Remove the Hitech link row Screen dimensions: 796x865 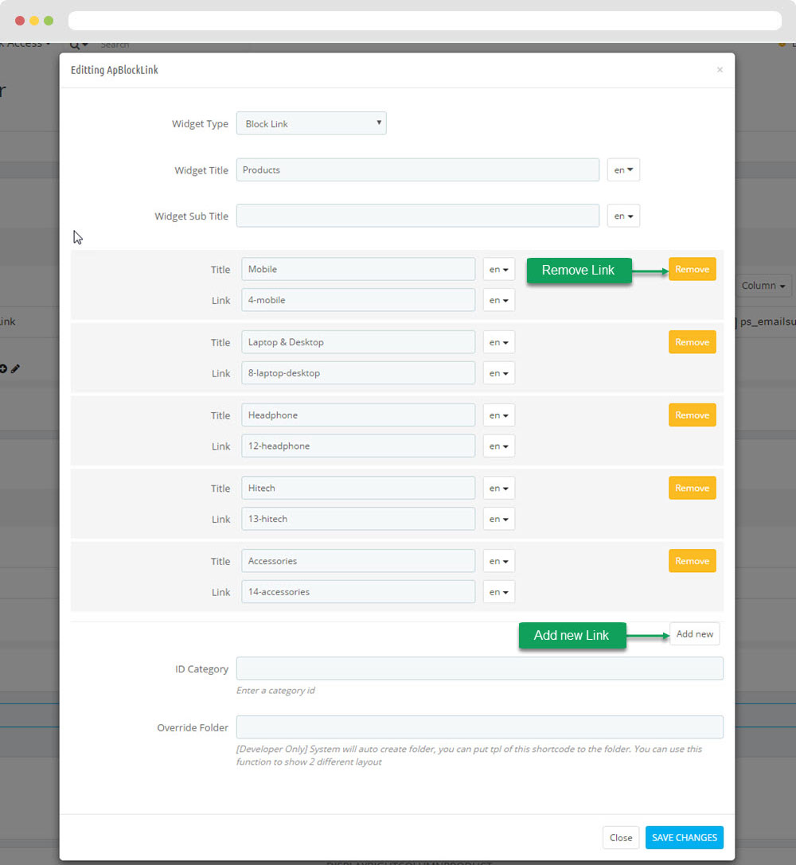[692, 488]
